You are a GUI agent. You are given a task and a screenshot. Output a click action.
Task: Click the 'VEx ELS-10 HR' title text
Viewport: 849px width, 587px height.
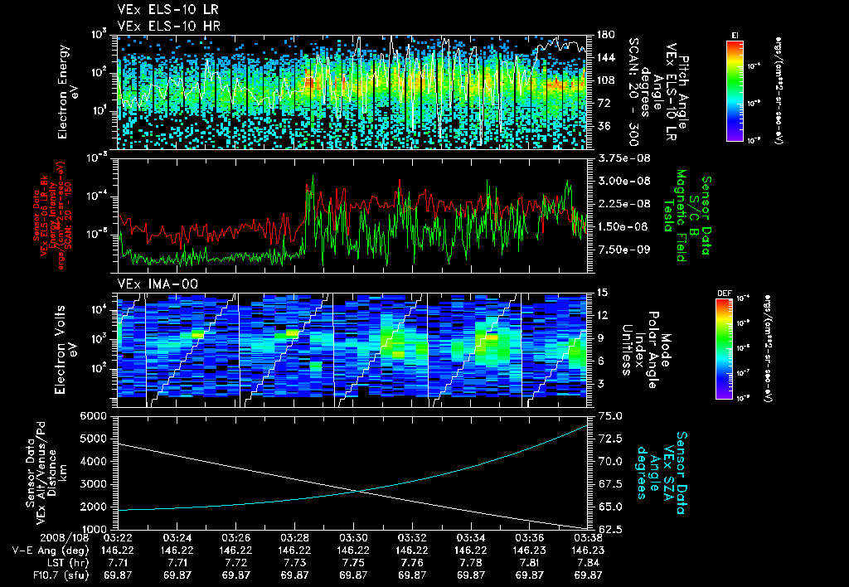[168, 26]
